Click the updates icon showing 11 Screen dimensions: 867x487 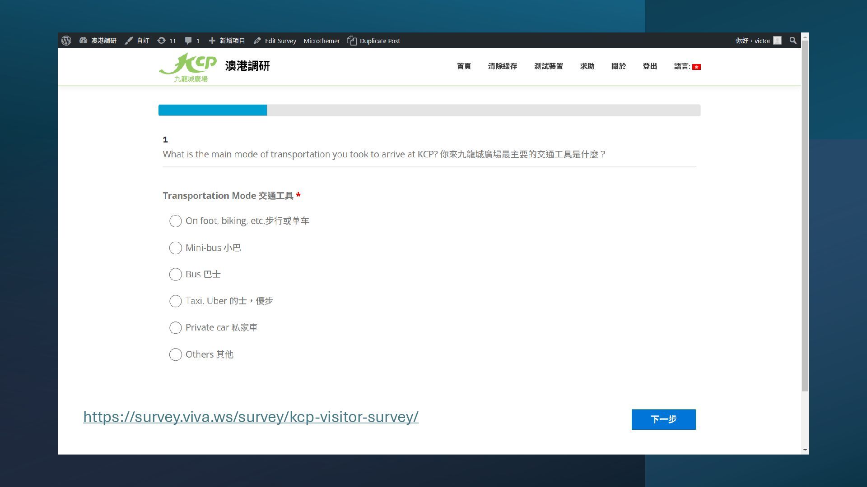coord(161,41)
